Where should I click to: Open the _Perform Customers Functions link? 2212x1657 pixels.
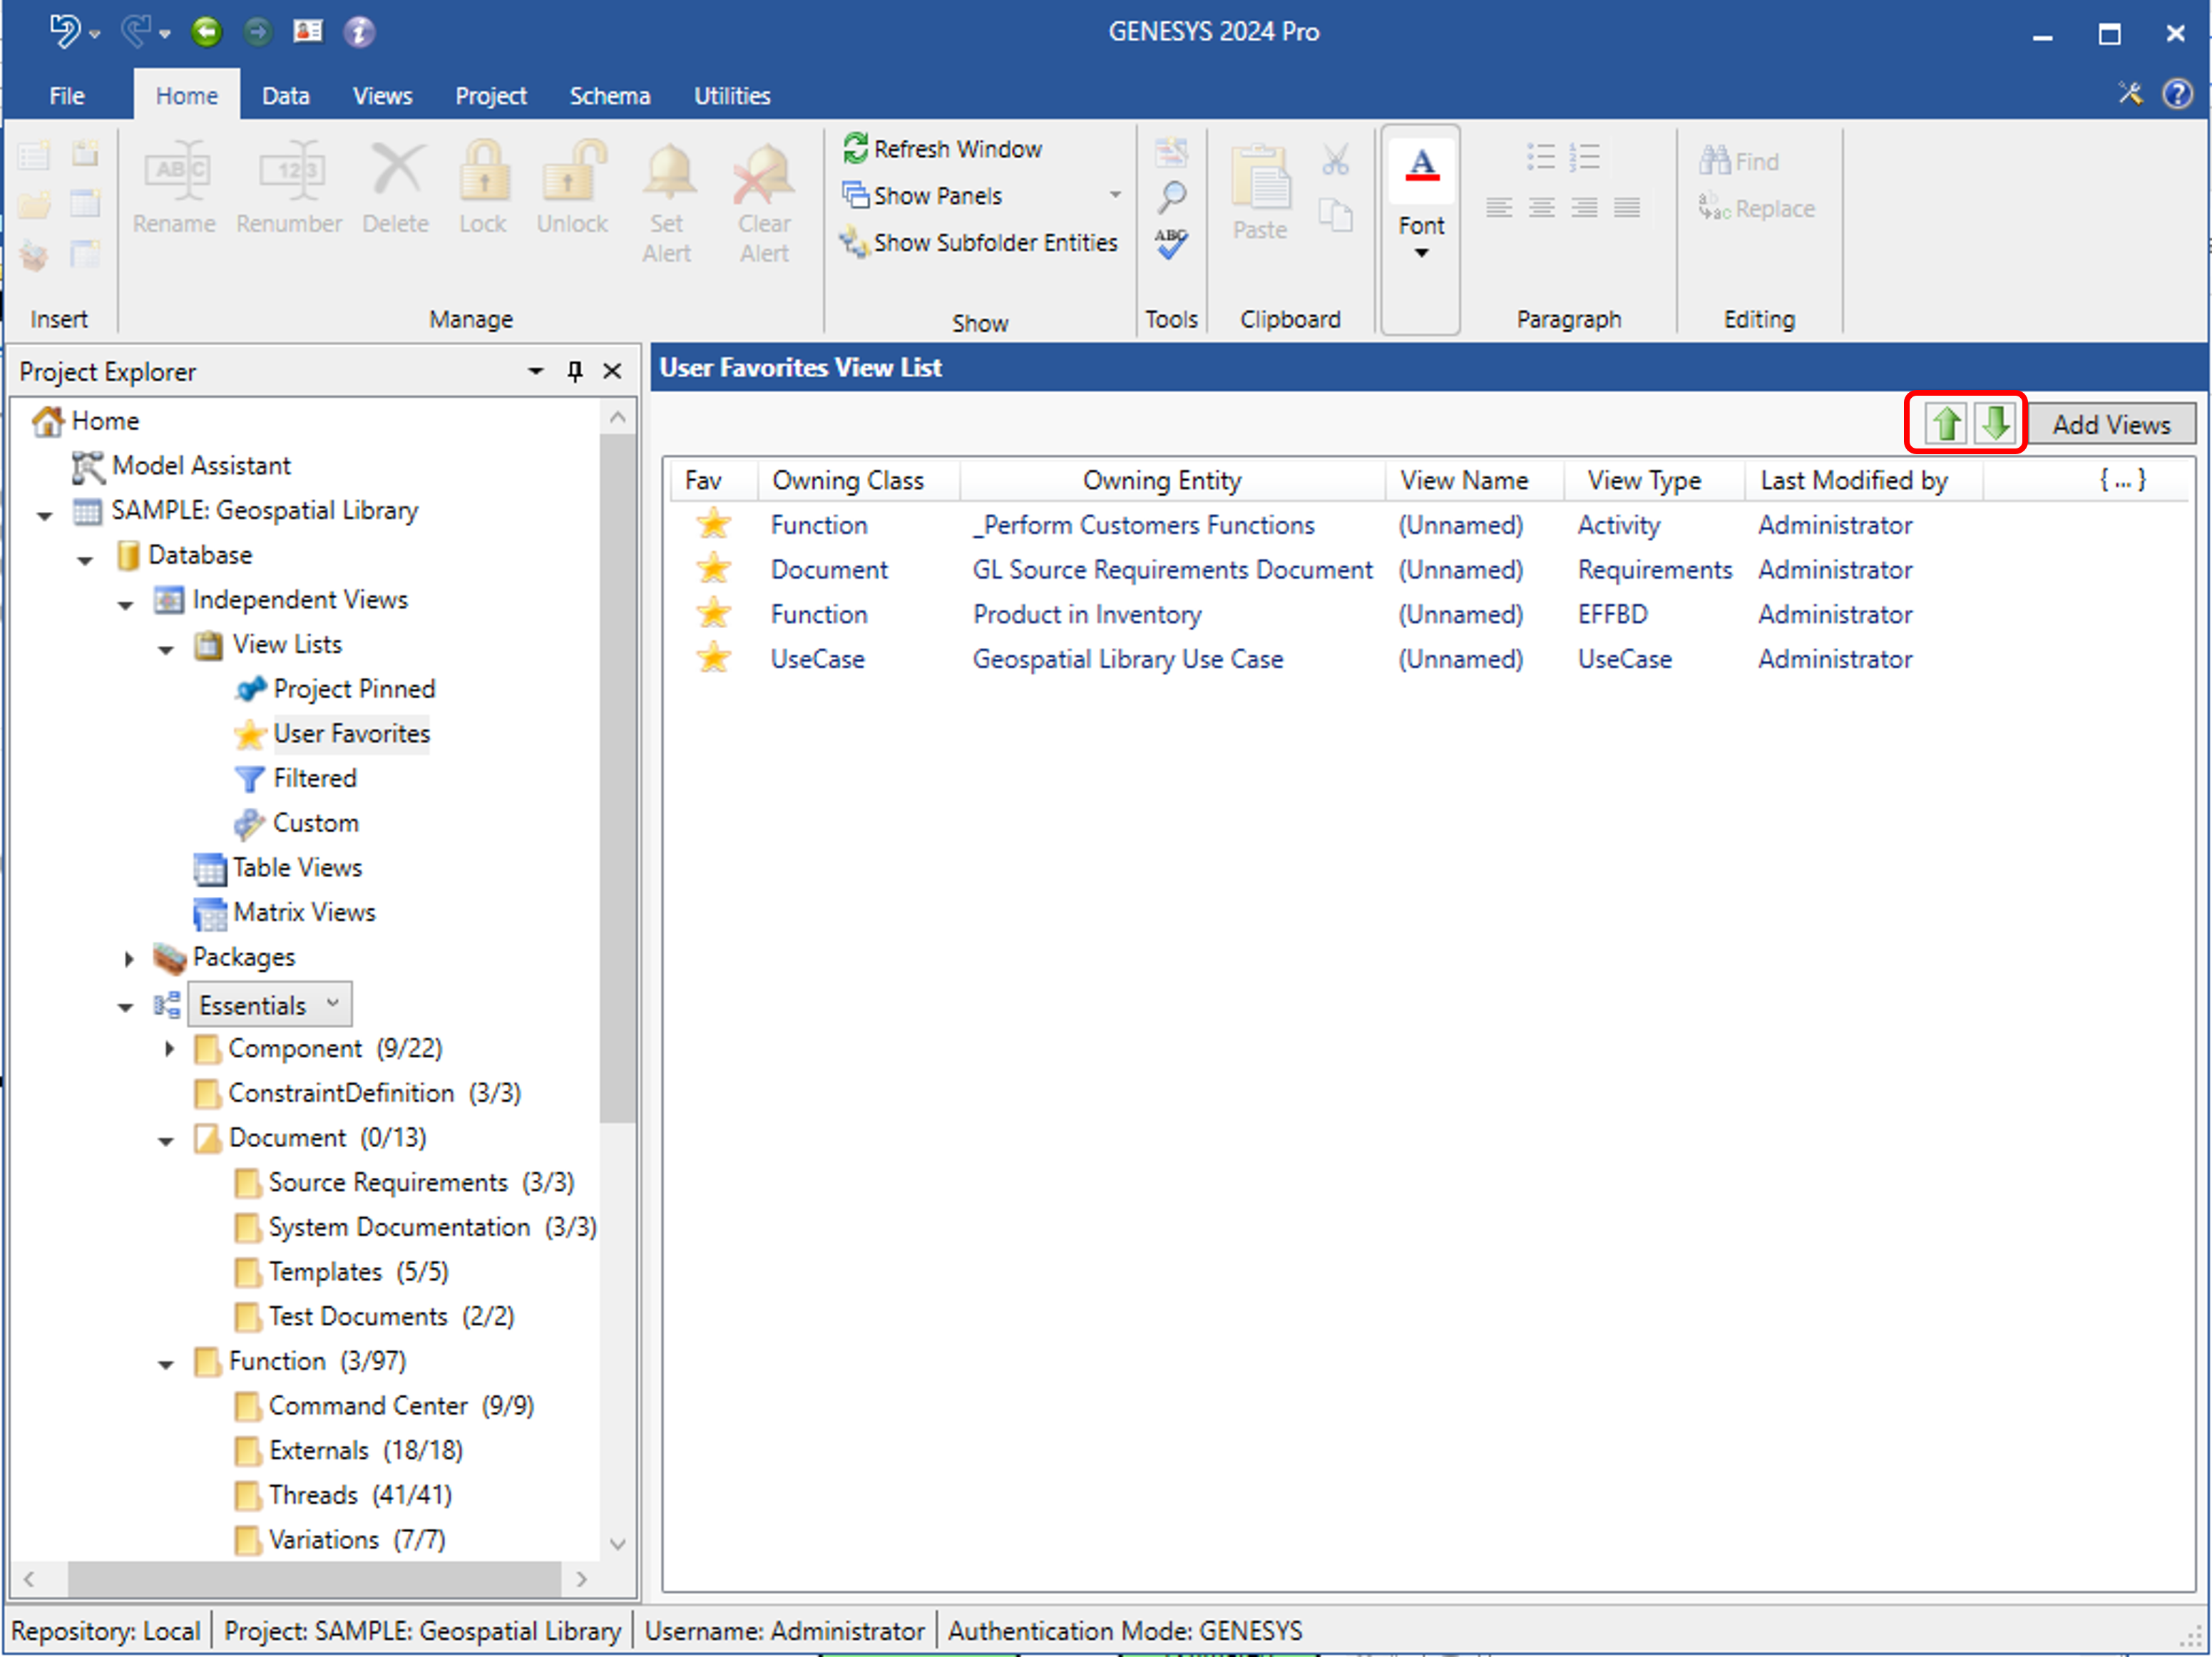[x=1144, y=525]
